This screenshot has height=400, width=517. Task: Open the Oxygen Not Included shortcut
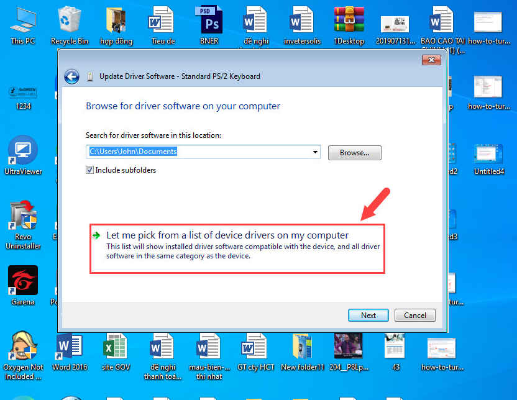coord(22,350)
